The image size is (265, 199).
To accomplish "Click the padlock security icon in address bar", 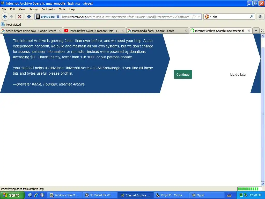I will pos(58,17).
